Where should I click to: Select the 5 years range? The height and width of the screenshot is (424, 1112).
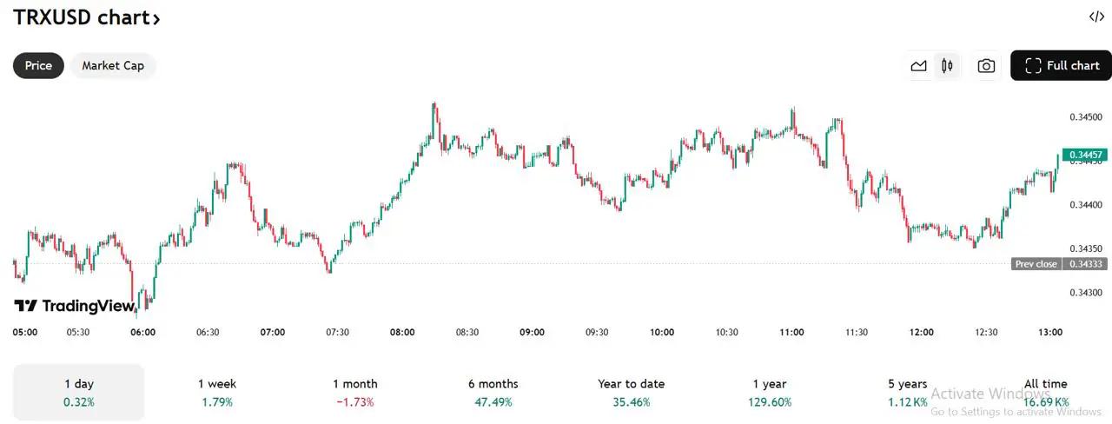click(907, 392)
